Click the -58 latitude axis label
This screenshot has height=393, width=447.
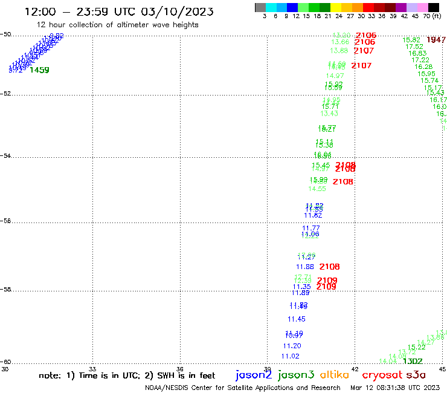click(5, 289)
